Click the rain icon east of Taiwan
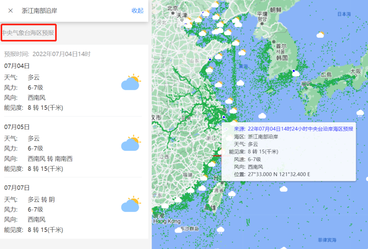Image resolution: width=368 pixels, height=249 pixels. tap(232, 194)
